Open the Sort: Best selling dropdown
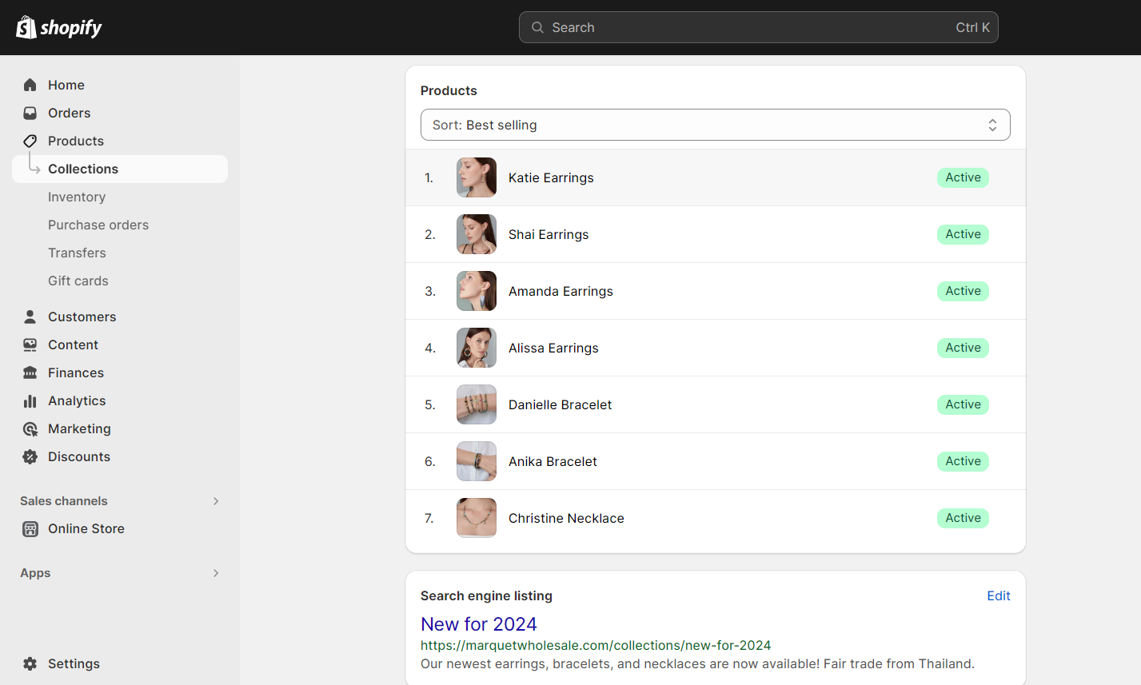Viewport: 1141px width, 685px height. (716, 125)
